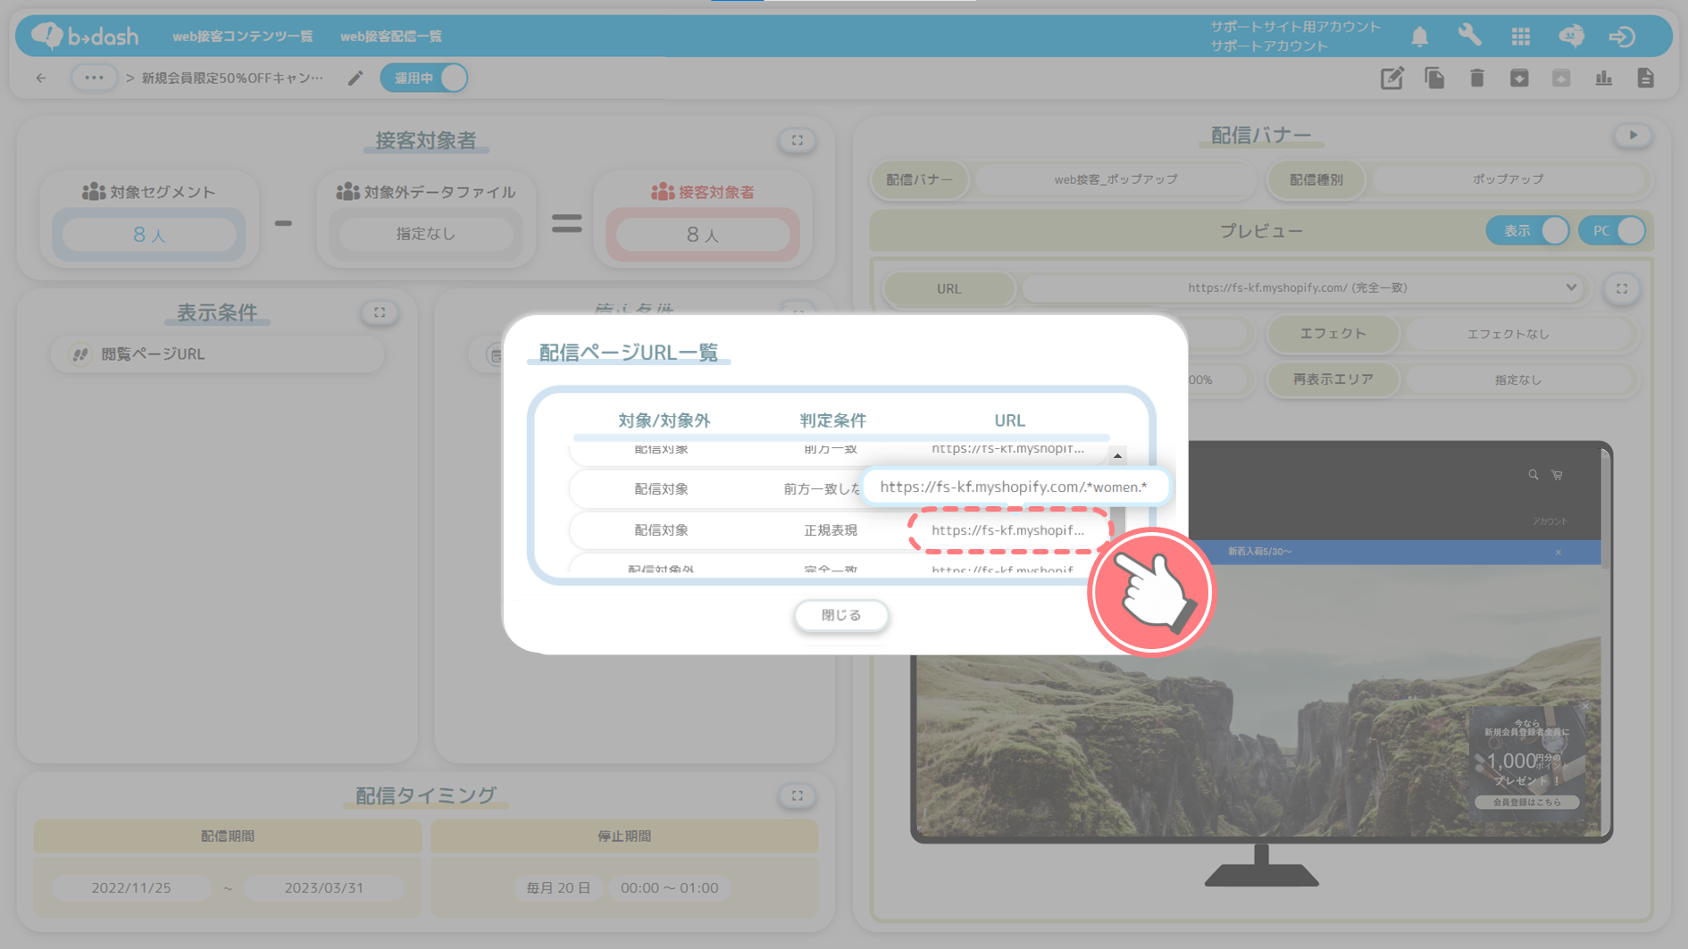Image resolution: width=1688 pixels, height=949 pixels.
Task: Click the web接客_ポップアップ field
Action: point(1116,179)
